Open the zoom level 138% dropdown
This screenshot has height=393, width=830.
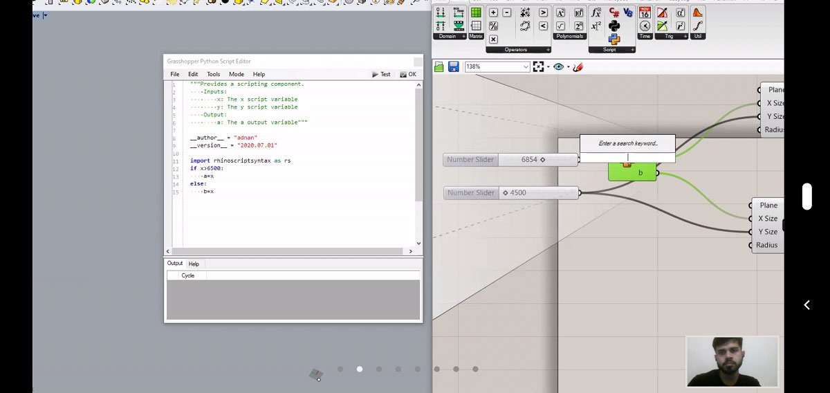click(x=526, y=67)
